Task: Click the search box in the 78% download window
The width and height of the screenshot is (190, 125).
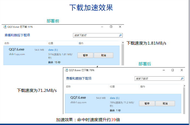Action: point(159,79)
